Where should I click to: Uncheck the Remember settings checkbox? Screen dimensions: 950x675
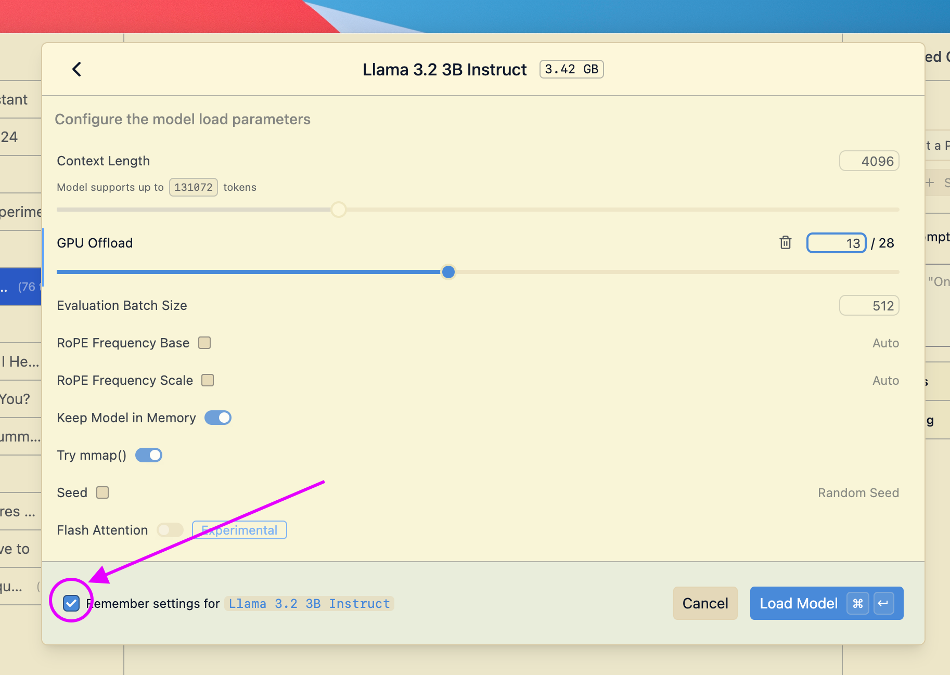tap(71, 603)
